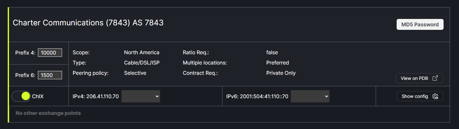Click the Peering policy value Selective
459x129 pixels.
135,73
